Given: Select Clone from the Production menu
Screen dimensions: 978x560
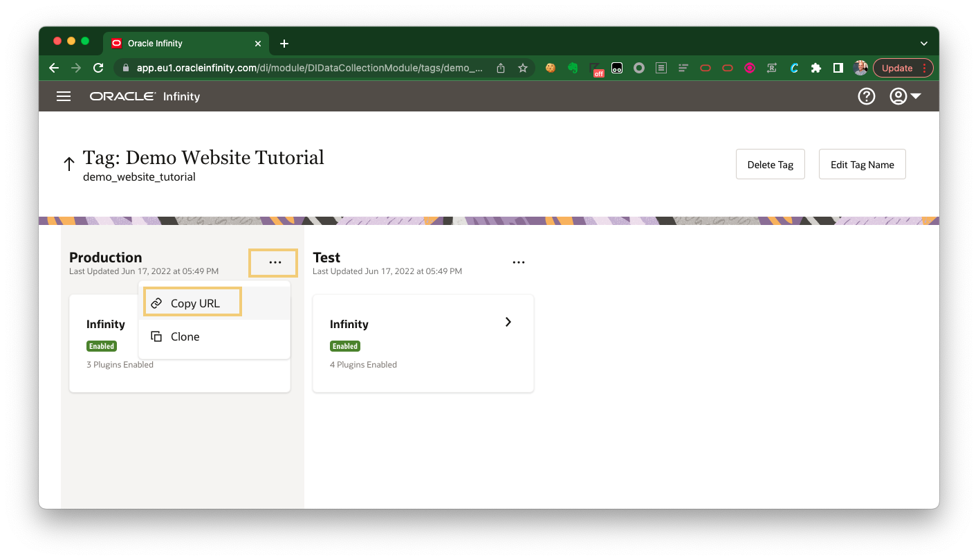Looking at the screenshot, I should 185,336.
